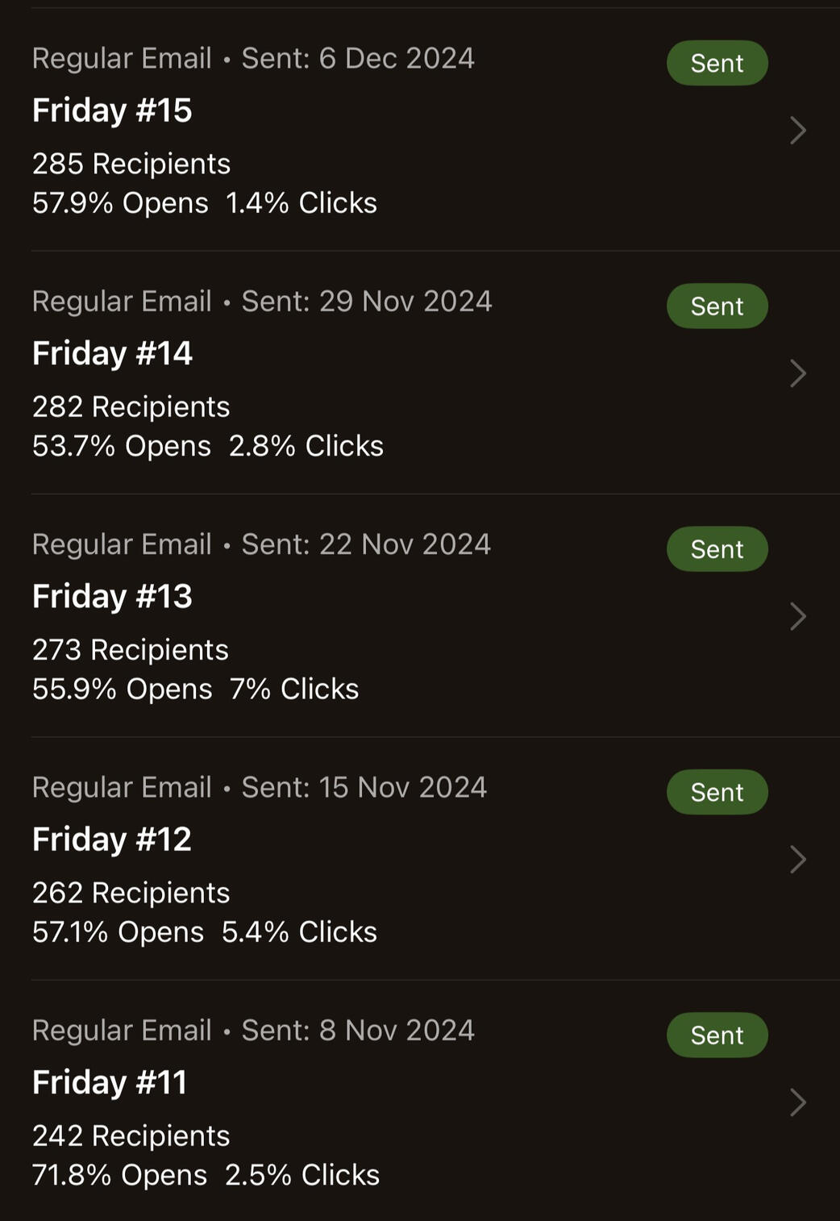
Task: Select the 71.8% Opens statistic
Action: [x=119, y=1175]
